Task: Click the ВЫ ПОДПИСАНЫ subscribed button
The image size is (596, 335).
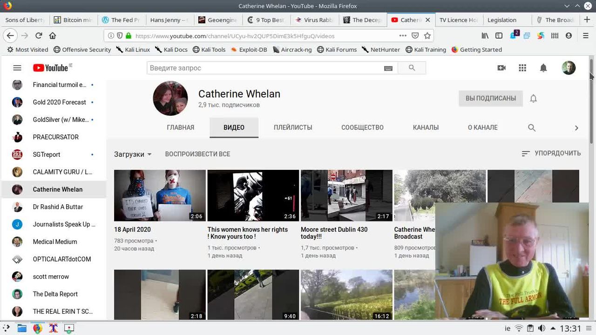Action: pos(491,98)
